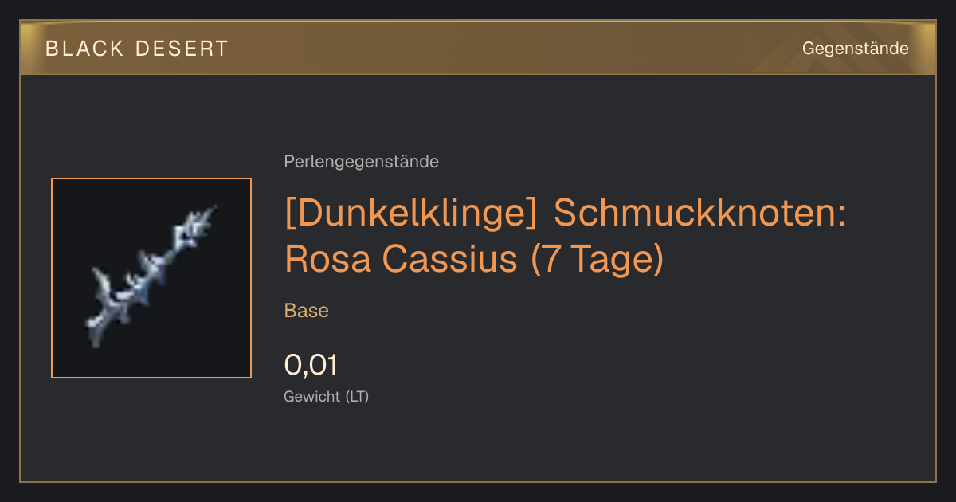The width and height of the screenshot is (956, 502).
Task: Select the Perlengegenstände category label
Action: (361, 162)
